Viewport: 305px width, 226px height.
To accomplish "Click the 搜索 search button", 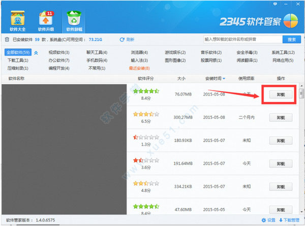I will tap(292, 40).
